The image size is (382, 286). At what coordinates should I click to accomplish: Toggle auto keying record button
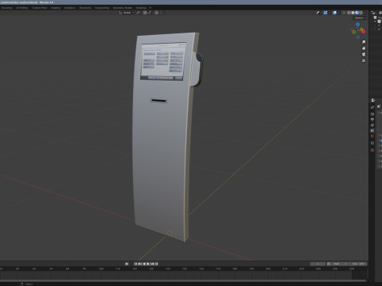pyautogui.click(x=127, y=264)
